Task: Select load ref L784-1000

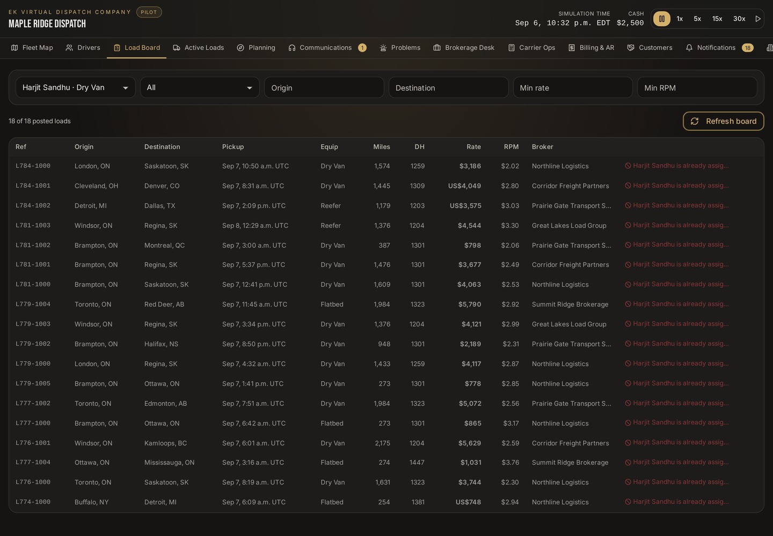Action: [x=33, y=166]
